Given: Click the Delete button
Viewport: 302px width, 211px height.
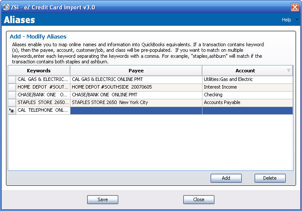Looking at the screenshot, I should pyautogui.click(x=270, y=178).
